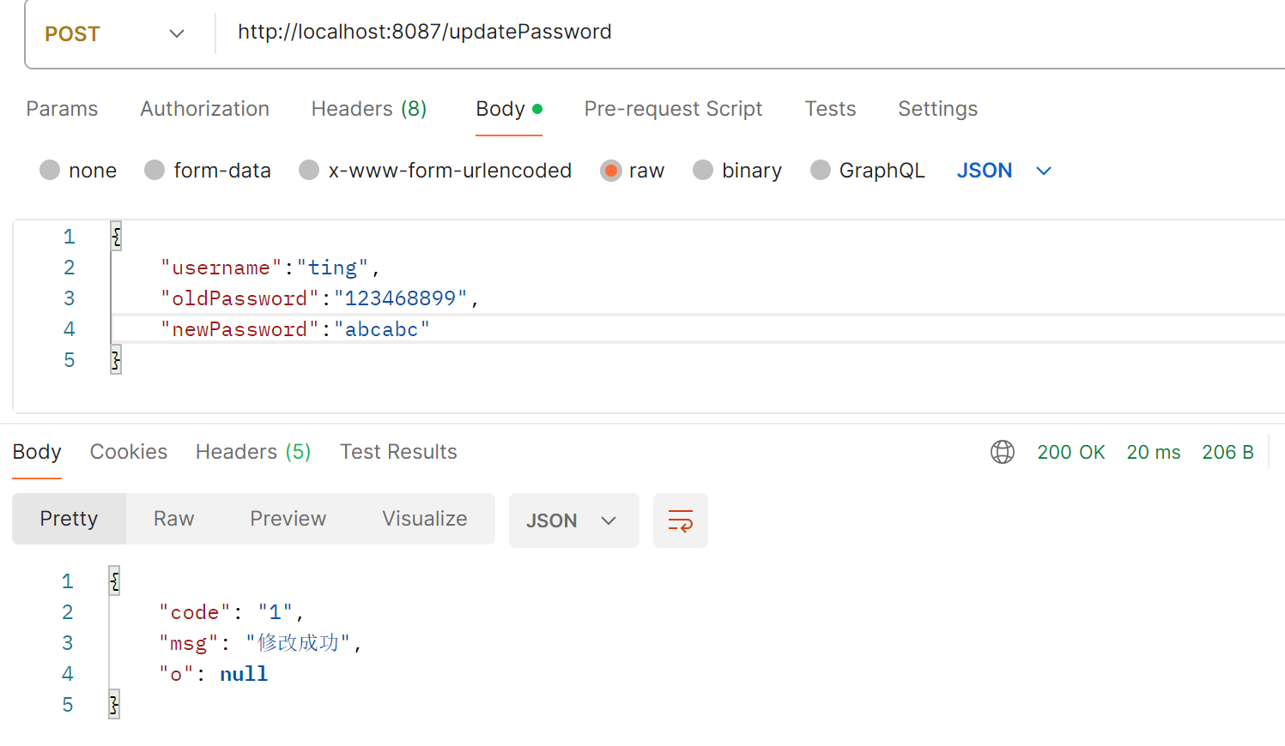1285x746 pixels.
Task: Click the 20 ms response time
Action: [x=1154, y=452]
